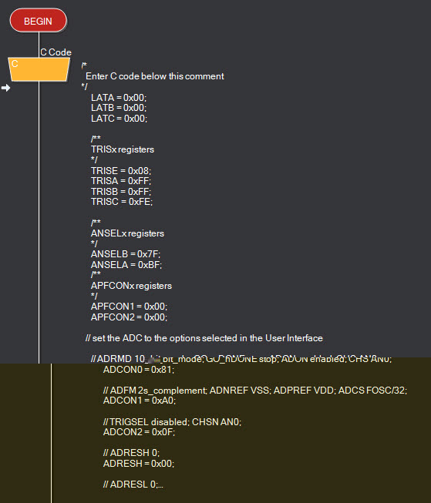Select the yellow C code block icon
The image size is (431, 503).
click(x=39, y=69)
